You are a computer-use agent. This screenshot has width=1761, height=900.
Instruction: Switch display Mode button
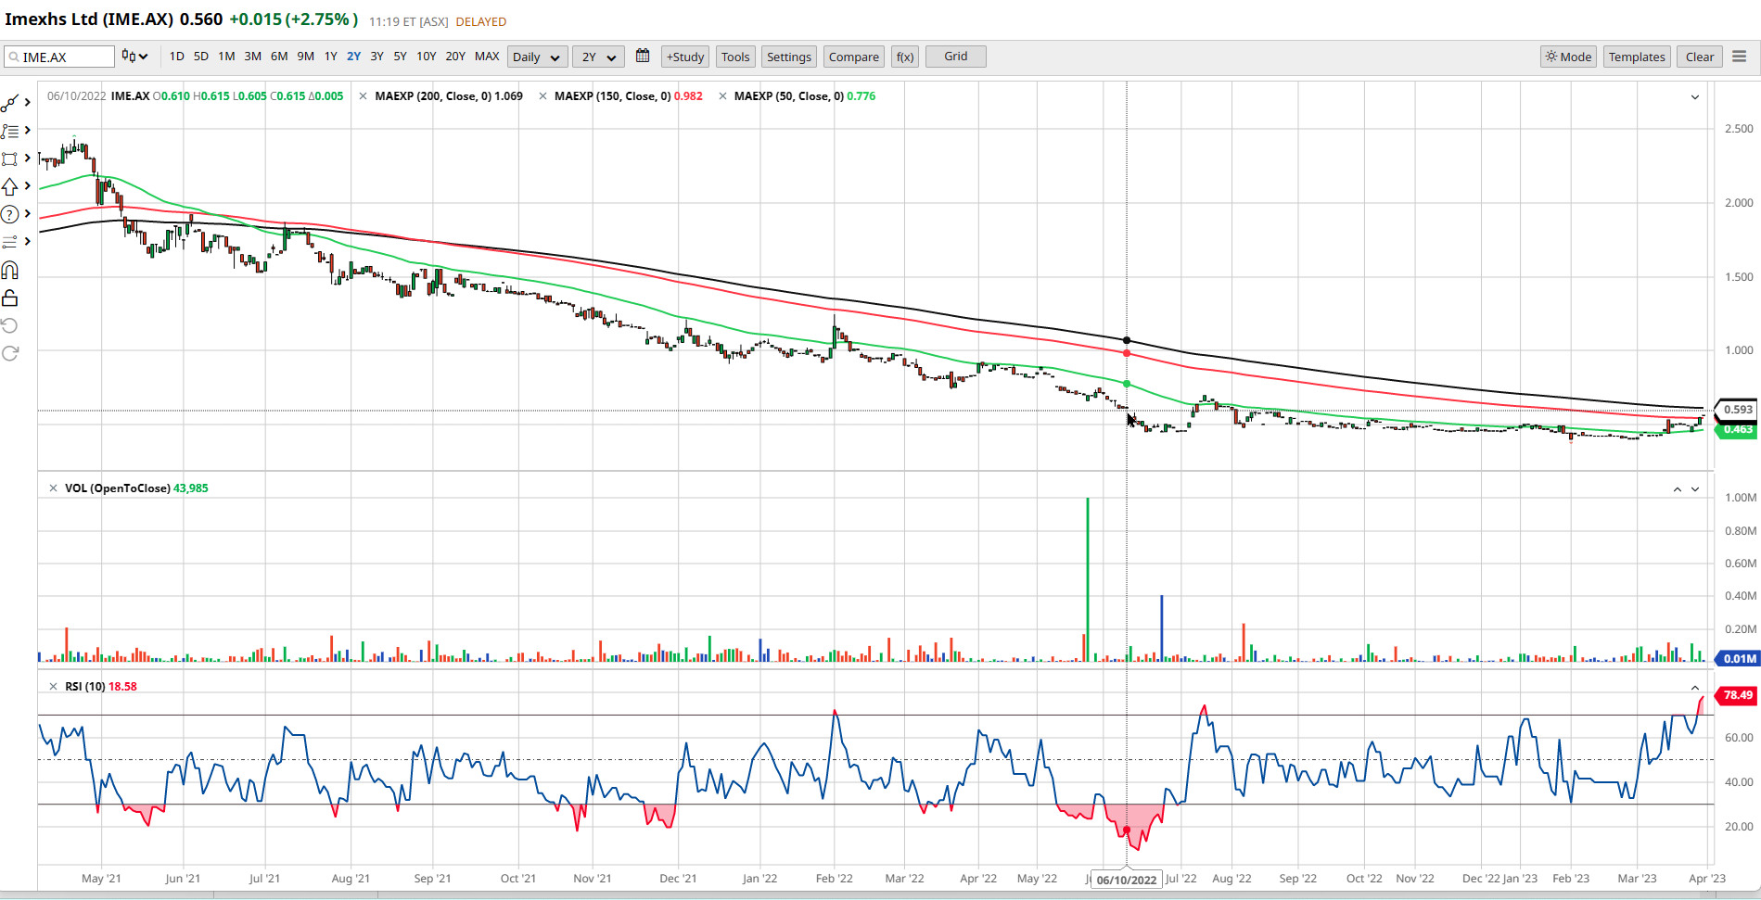(1568, 57)
